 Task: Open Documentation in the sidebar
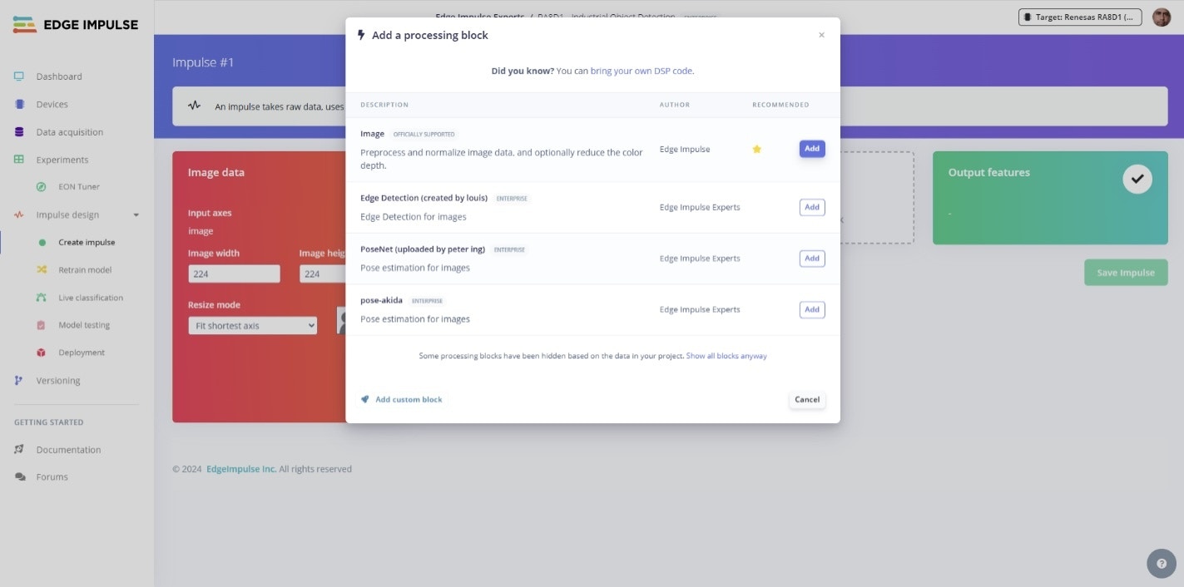(x=68, y=450)
